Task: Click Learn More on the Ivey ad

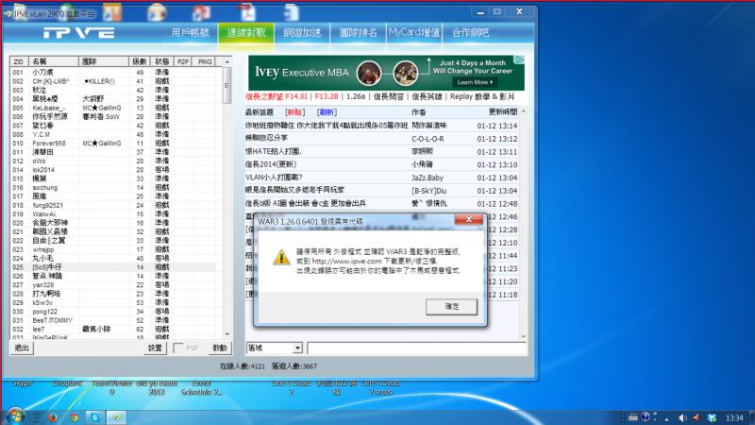Action: [475, 82]
